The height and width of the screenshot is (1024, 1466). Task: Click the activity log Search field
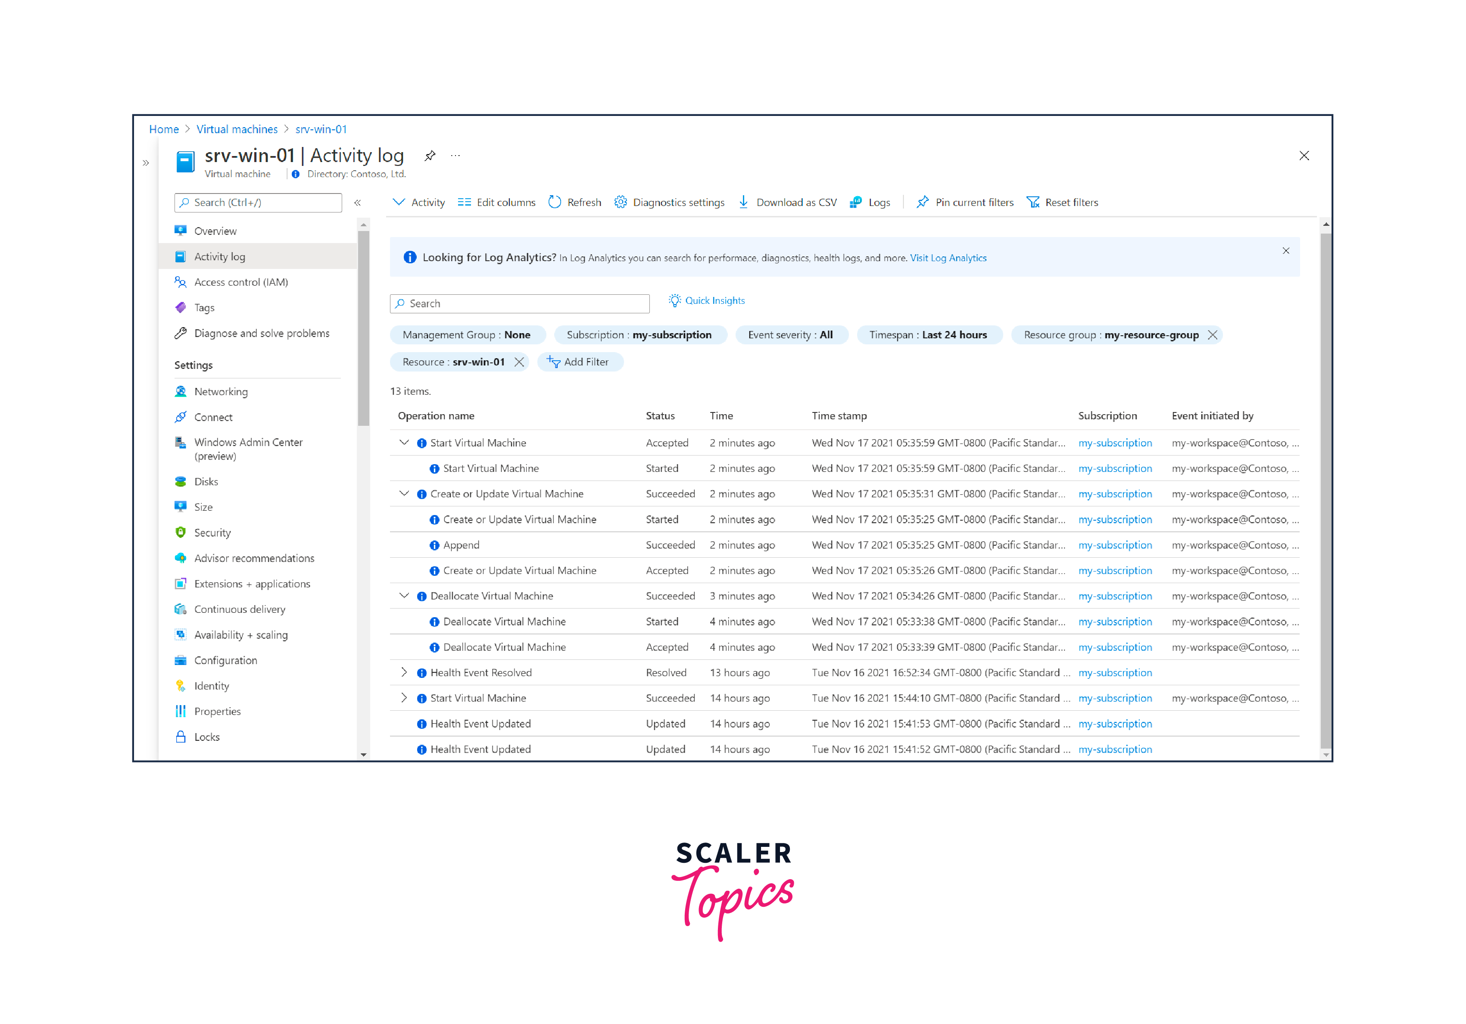click(x=519, y=304)
